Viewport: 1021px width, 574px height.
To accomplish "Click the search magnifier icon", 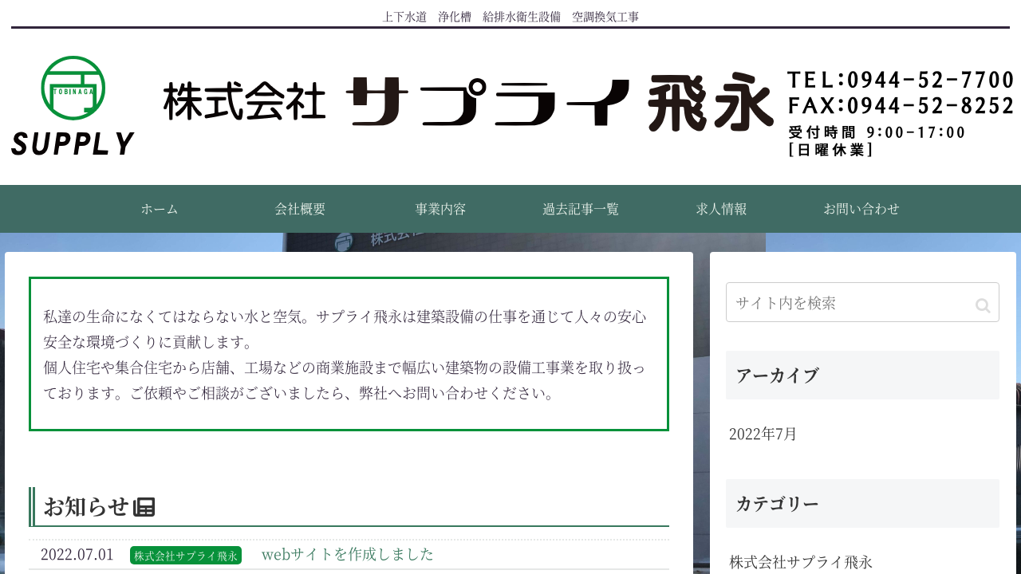I will [983, 305].
